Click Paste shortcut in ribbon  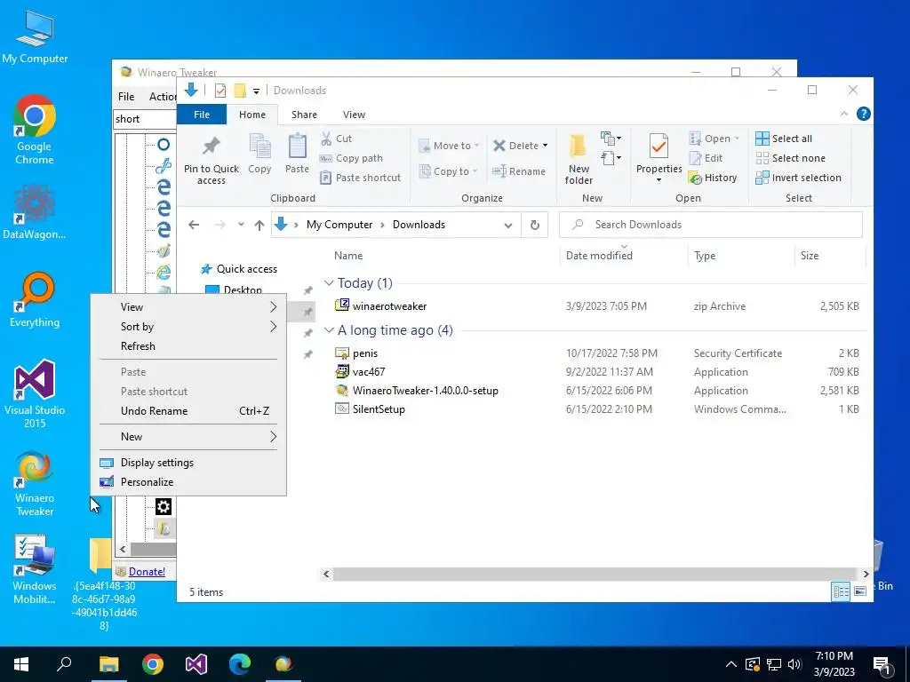pyautogui.click(x=361, y=178)
